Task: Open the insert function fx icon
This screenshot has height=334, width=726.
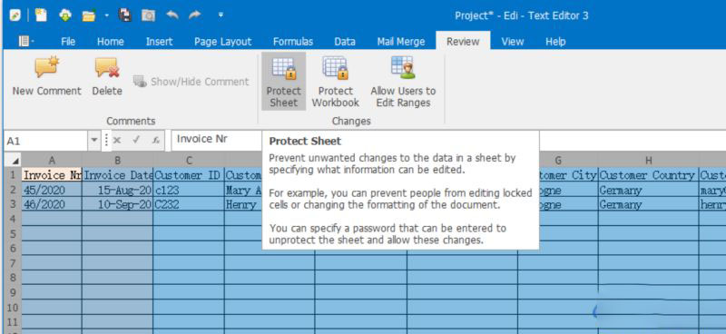Action: pyautogui.click(x=156, y=141)
